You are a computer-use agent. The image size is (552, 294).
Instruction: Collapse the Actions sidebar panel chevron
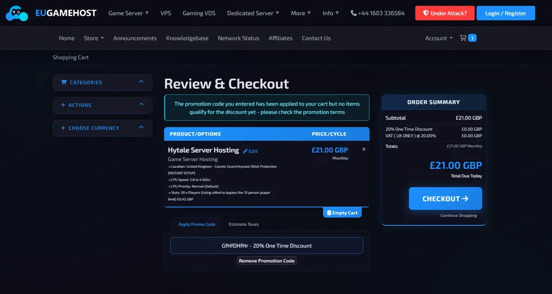(141, 104)
